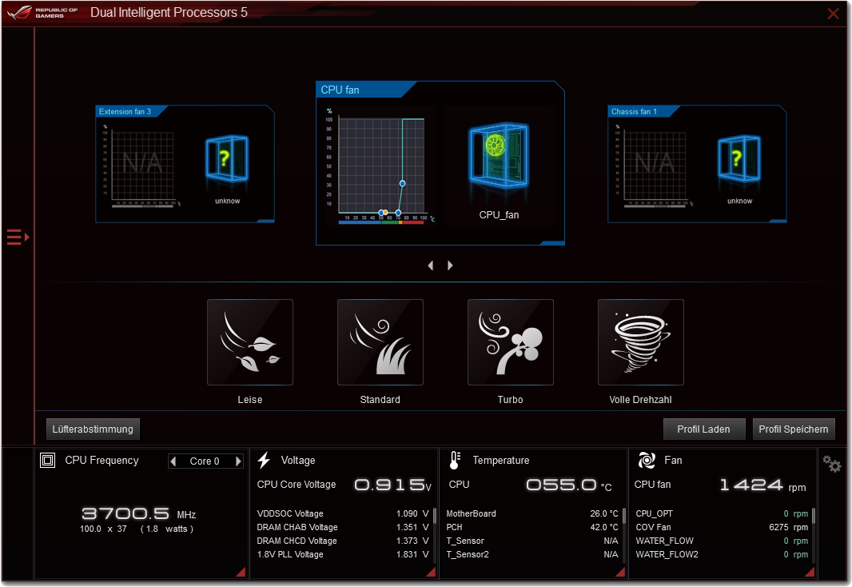Select the Standard fan profile icon
The height and width of the screenshot is (587, 852).
[380, 342]
